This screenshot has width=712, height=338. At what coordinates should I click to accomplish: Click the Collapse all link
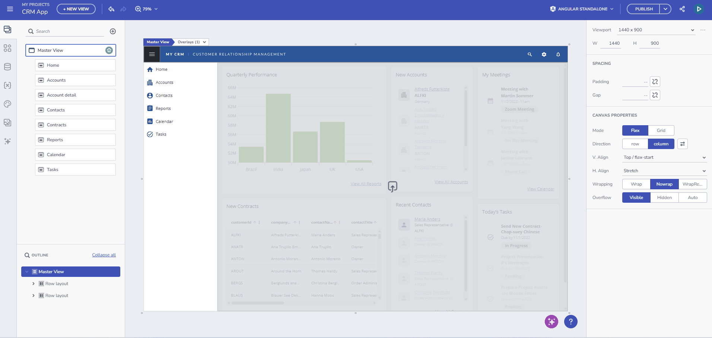click(x=104, y=255)
